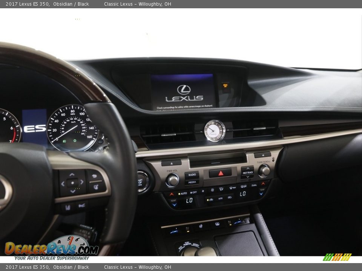
Task: Tap the steering wheel voice command button
Action: tap(97, 187)
